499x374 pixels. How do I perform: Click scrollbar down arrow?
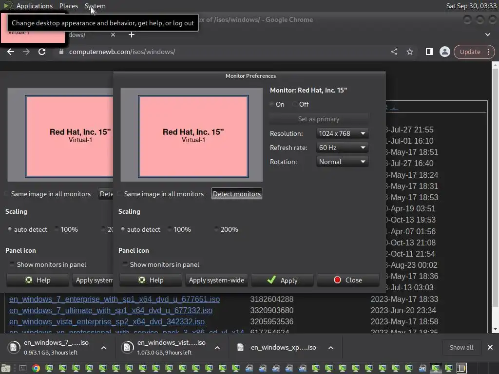tap(495, 330)
